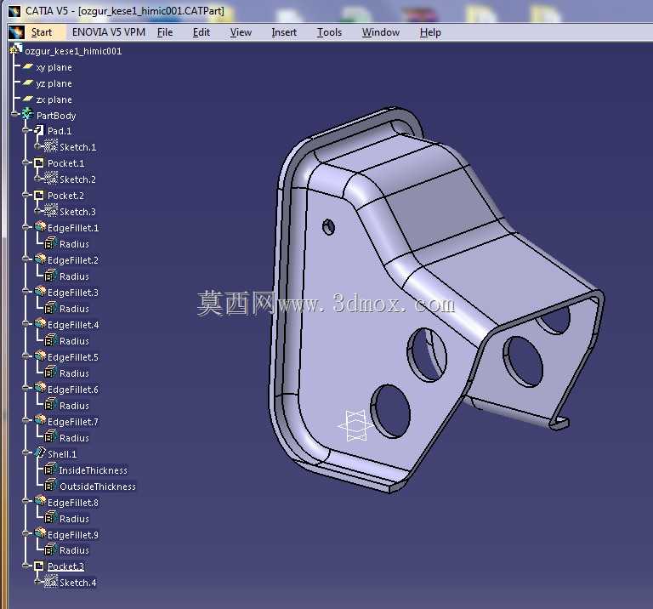Open the Edit menu
653x609 pixels.
202,32
